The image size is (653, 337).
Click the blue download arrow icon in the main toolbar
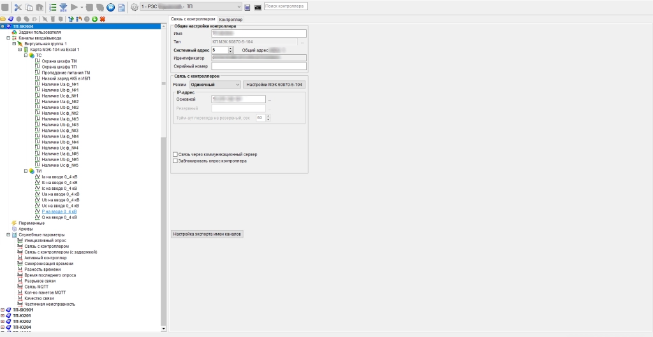[x=63, y=7]
